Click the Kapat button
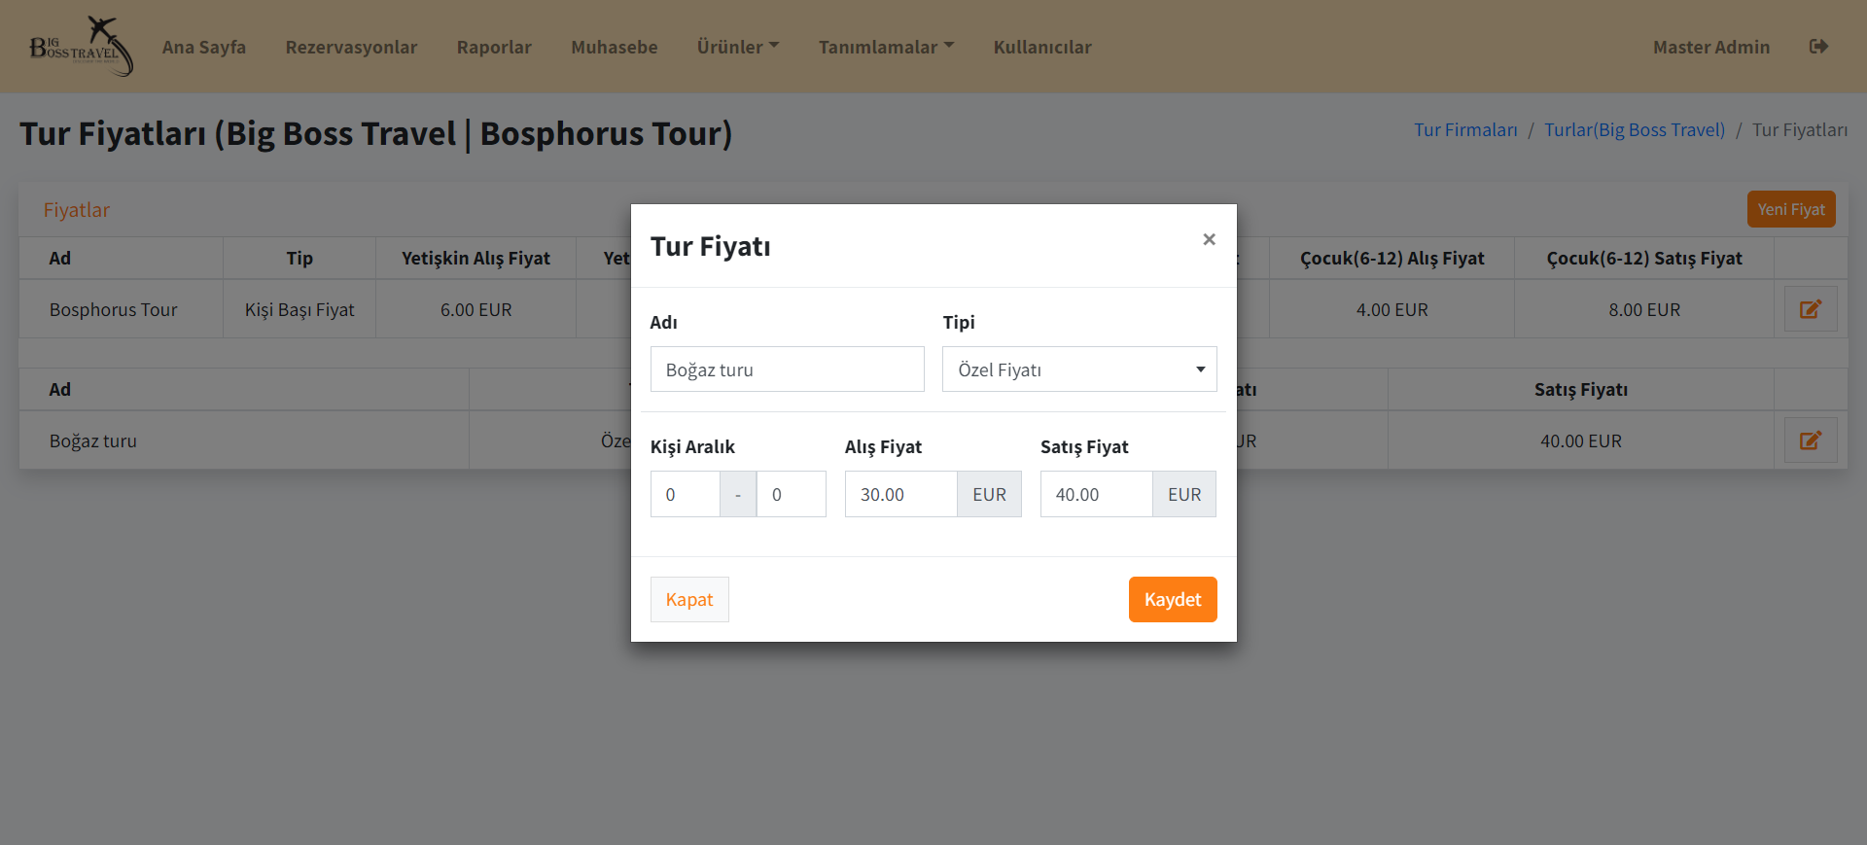Image resolution: width=1867 pixels, height=845 pixels. (689, 599)
